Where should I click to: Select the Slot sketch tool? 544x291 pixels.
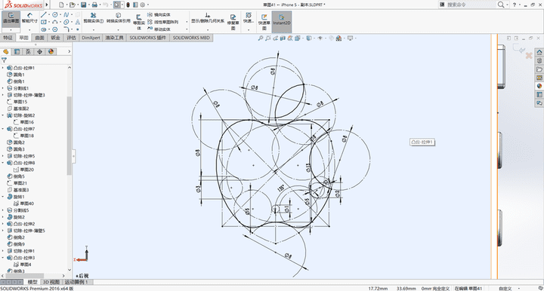click(x=43, y=29)
